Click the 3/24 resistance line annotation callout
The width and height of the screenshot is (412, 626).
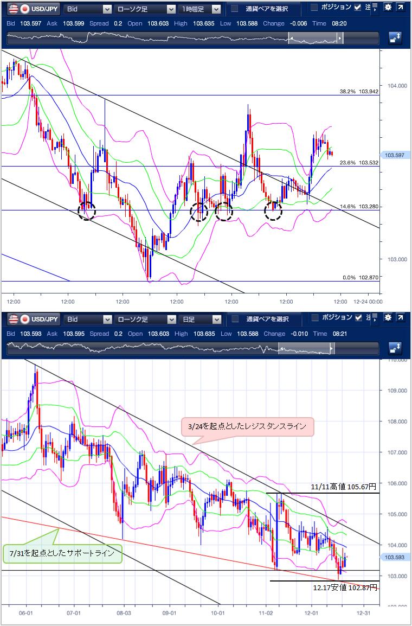[x=247, y=427]
